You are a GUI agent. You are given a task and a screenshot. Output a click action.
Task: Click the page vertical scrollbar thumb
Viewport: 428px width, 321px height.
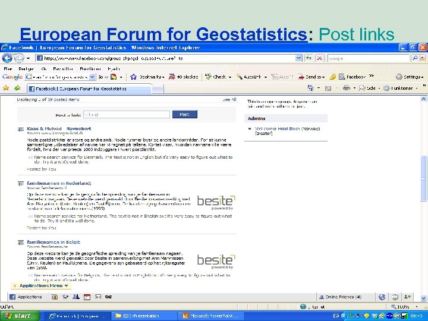coord(423,178)
